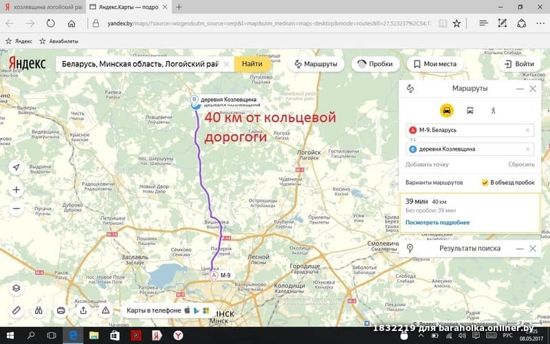Screen dimensions: 550x344
Task: Click my location arrow button on map
Action: (x=16, y=167)
